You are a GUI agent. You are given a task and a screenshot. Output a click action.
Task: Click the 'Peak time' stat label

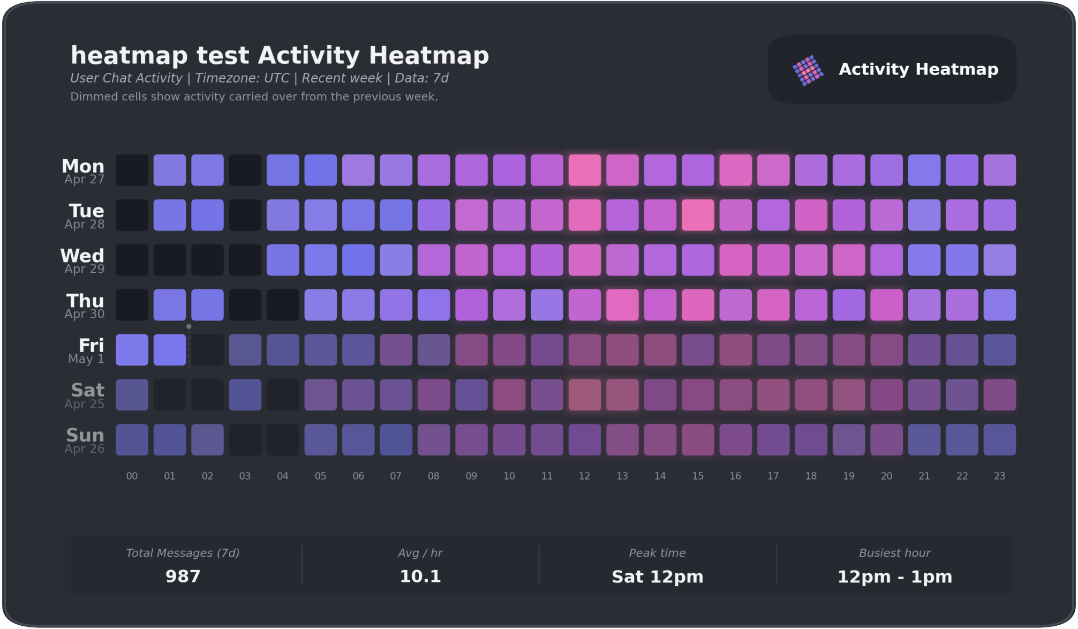pyautogui.click(x=658, y=553)
